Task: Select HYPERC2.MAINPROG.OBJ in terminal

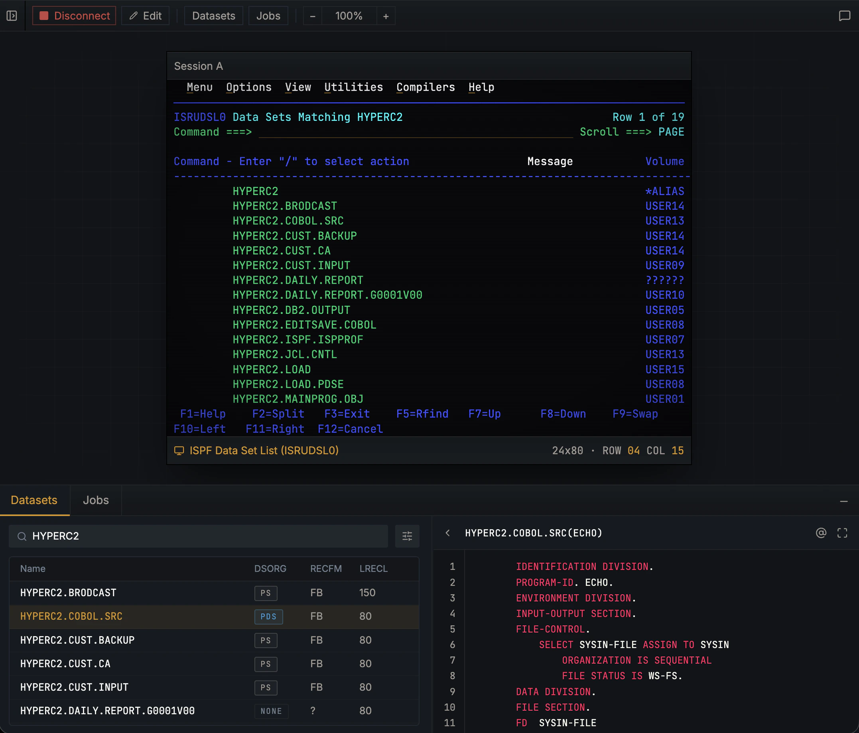Action: pos(298,399)
